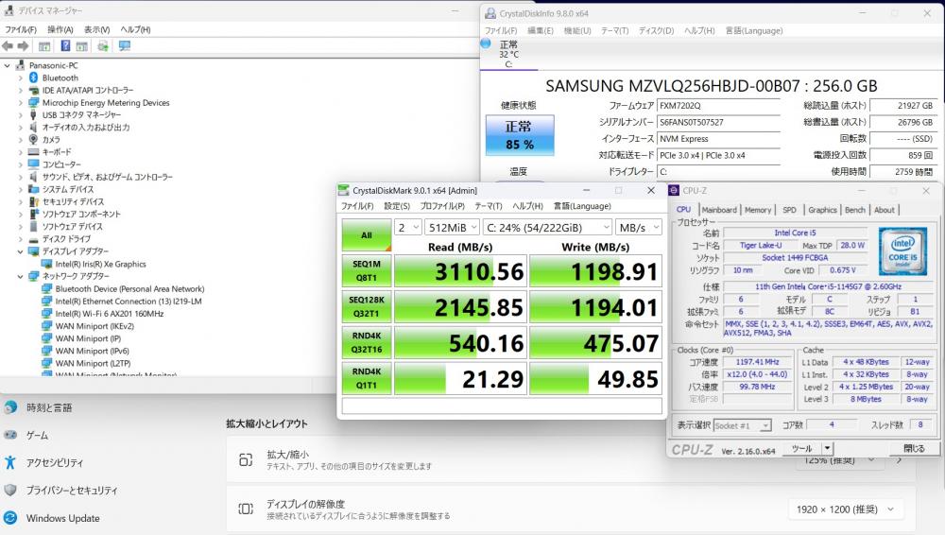Switch to the Memory tab in CPU-Z

[757, 210]
